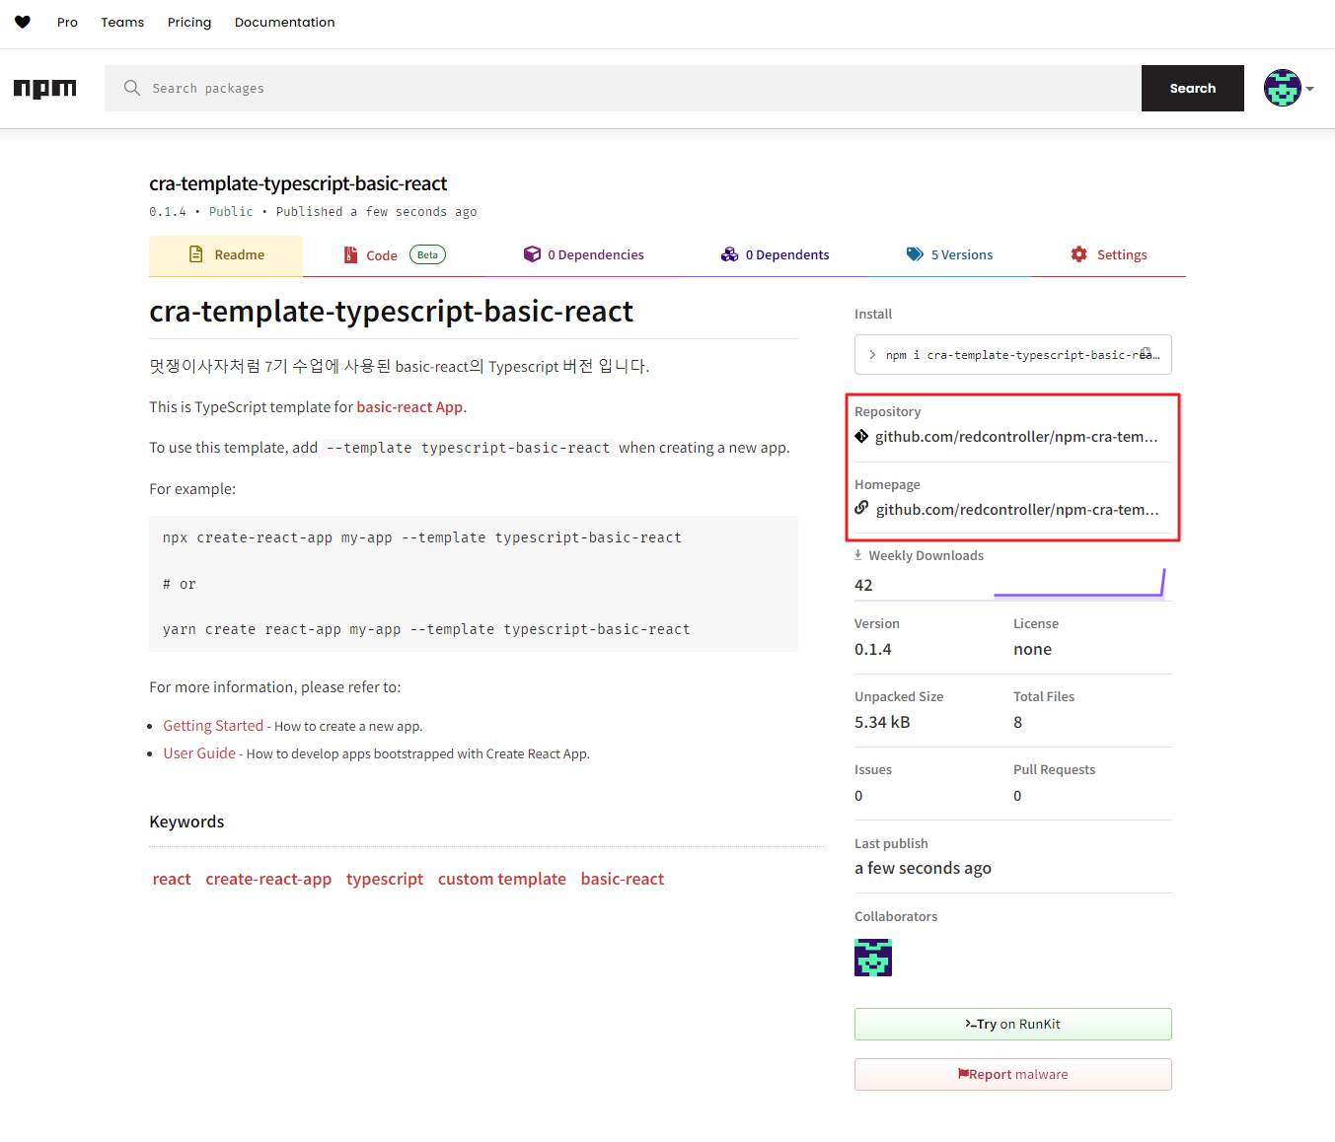Screen dimensions: 1335x1142
Task: Click the Homepage chain link icon
Action: click(x=861, y=508)
